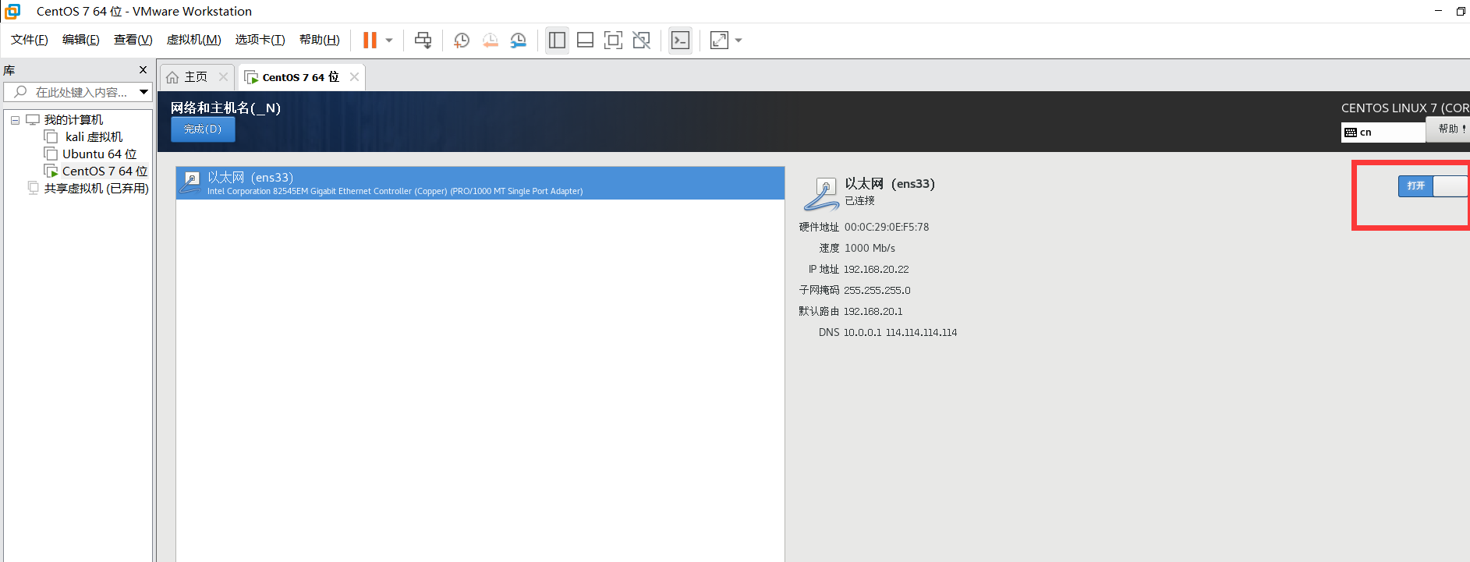
Task: Open the 选项卡(T) menu
Action: (x=260, y=40)
